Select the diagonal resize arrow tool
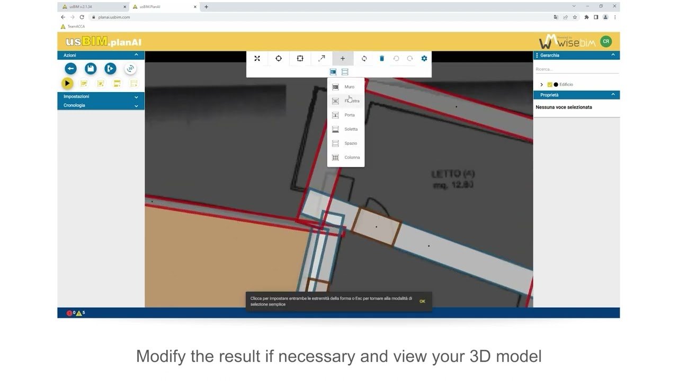Screen dimensions: 678x381 322,58
